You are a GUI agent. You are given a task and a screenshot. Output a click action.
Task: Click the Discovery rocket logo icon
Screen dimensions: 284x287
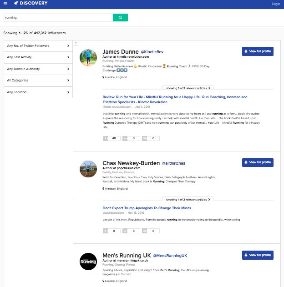click(x=16, y=3)
